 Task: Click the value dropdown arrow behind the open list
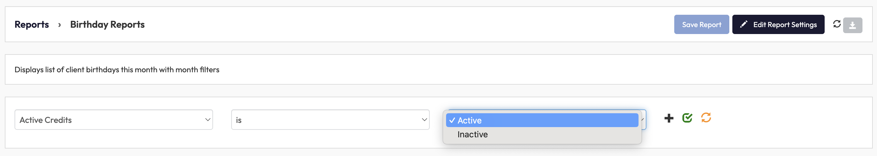[x=643, y=120]
